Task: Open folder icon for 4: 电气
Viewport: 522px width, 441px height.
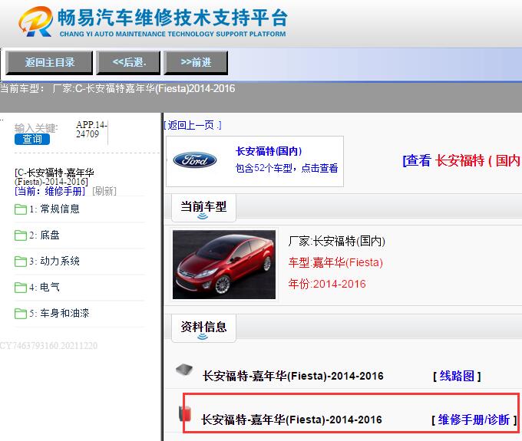Action: [21, 288]
